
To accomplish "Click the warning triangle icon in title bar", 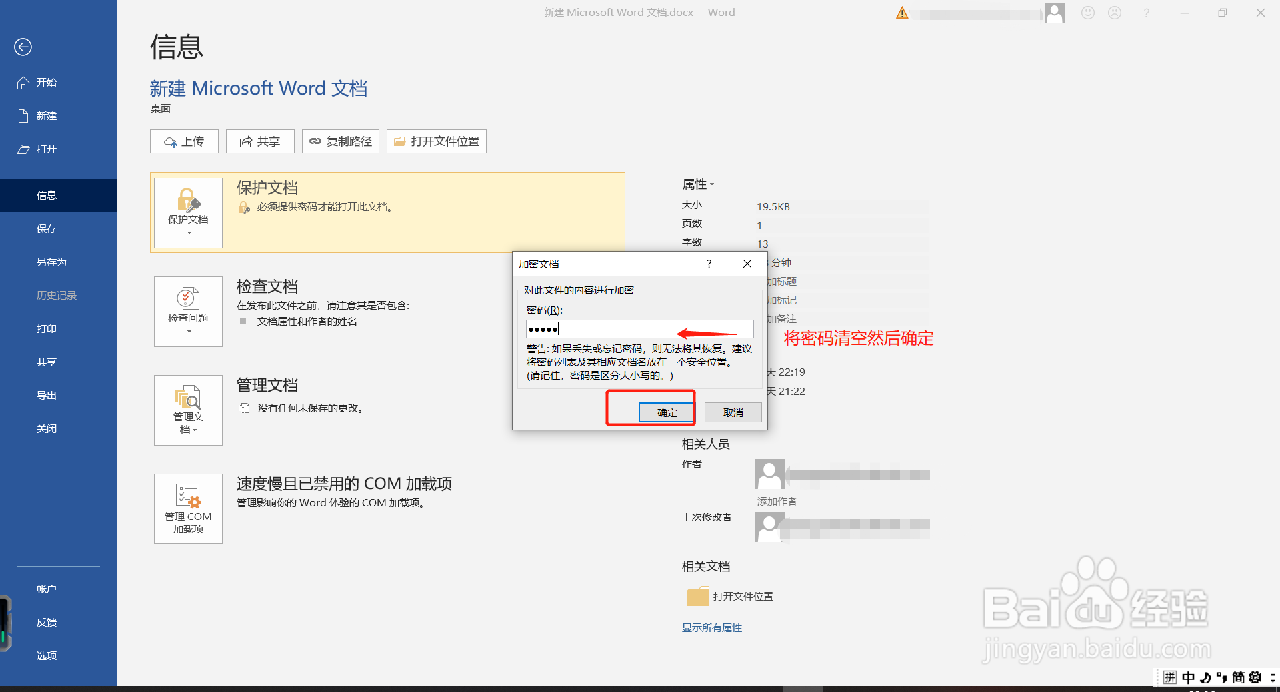I will point(902,13).
